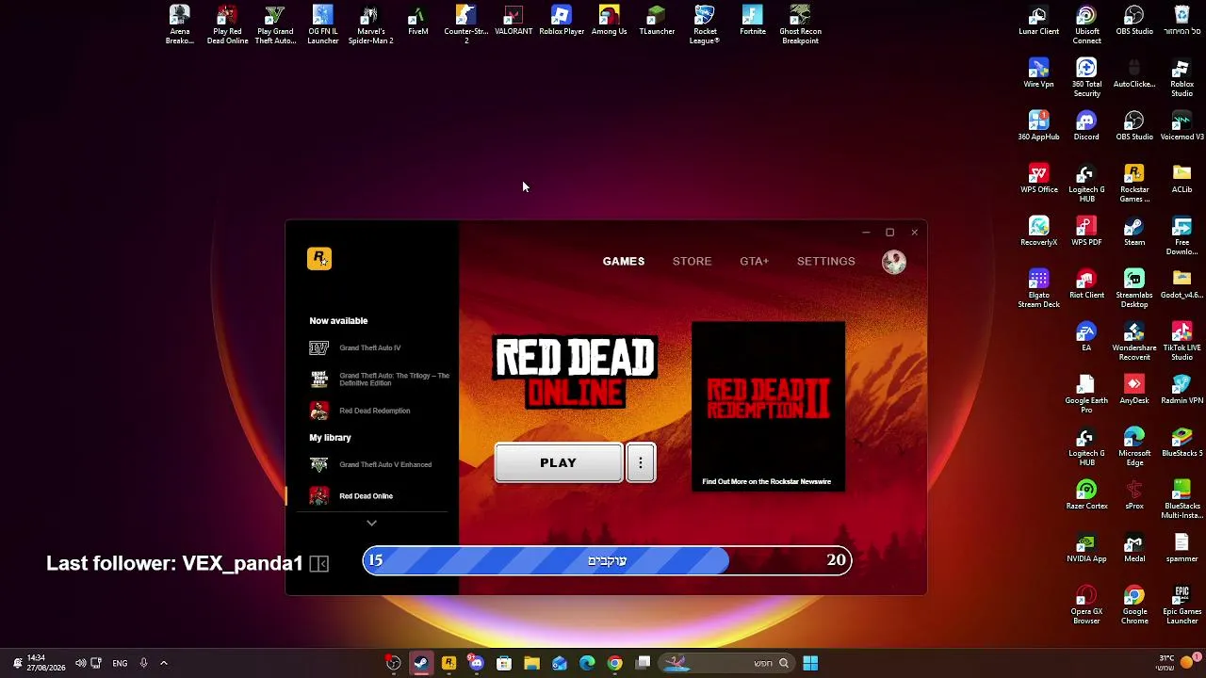Viewport: 1206px width, 678px height.
Task: Open Marvel's Spider-Man 2 desktop icon
Action: pyautogui.click(x=370, y=25)
